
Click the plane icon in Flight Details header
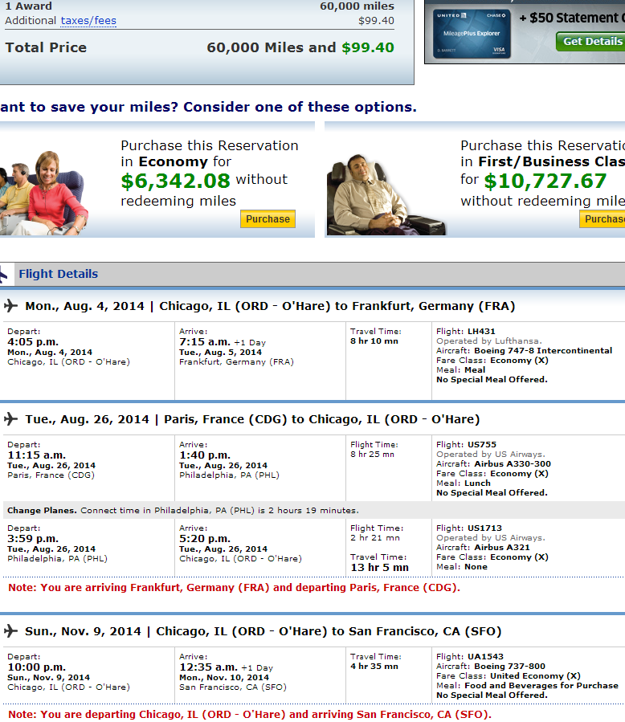4,275
